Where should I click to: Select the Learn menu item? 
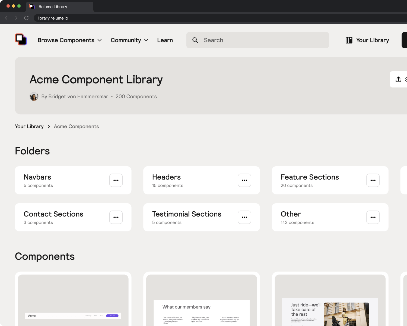165,40
